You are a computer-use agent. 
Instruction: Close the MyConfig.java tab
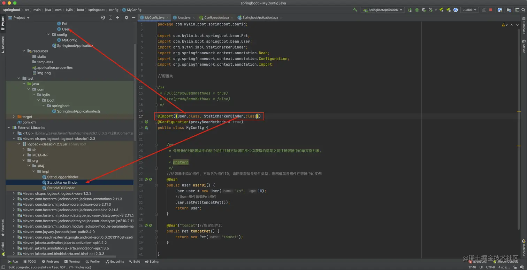click(x=168, y=17)
